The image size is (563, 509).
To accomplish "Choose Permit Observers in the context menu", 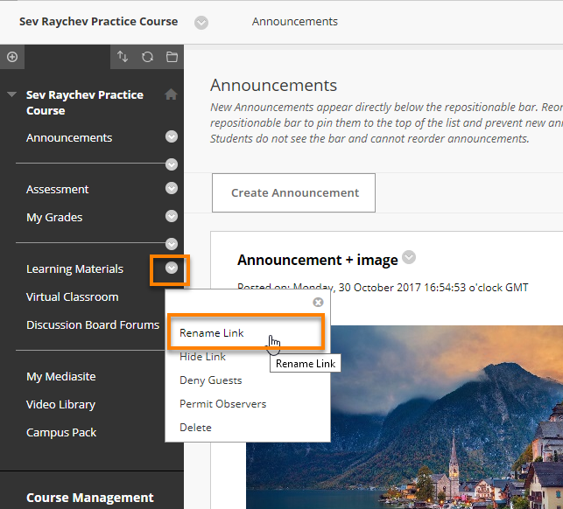I will pyautogui.click(x=222, y=404).
